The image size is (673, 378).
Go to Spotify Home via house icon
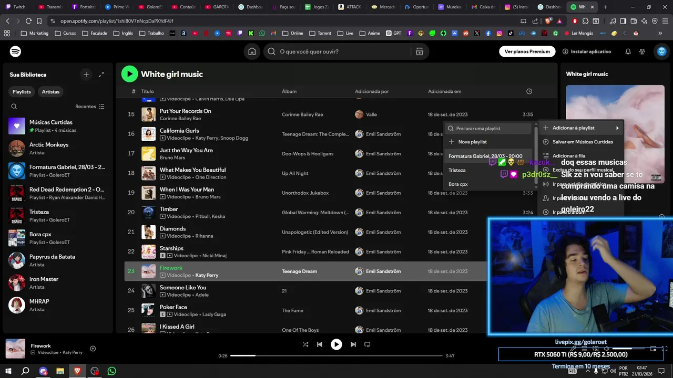252,51
